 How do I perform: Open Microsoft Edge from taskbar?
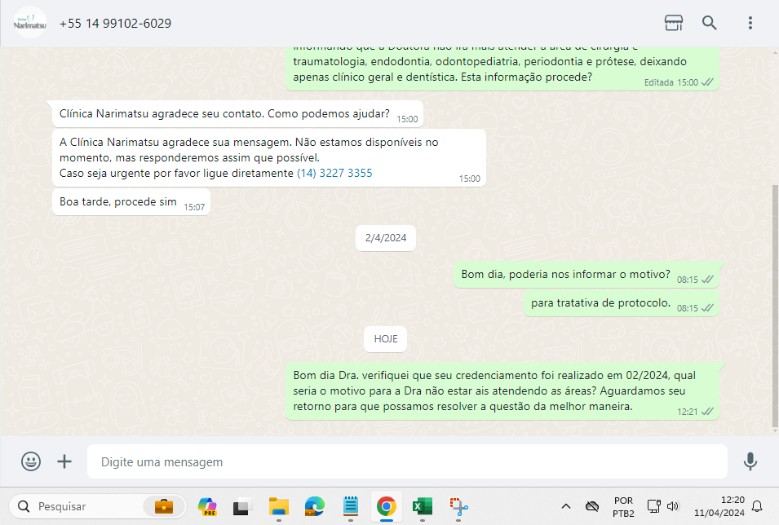click(315, 506)
